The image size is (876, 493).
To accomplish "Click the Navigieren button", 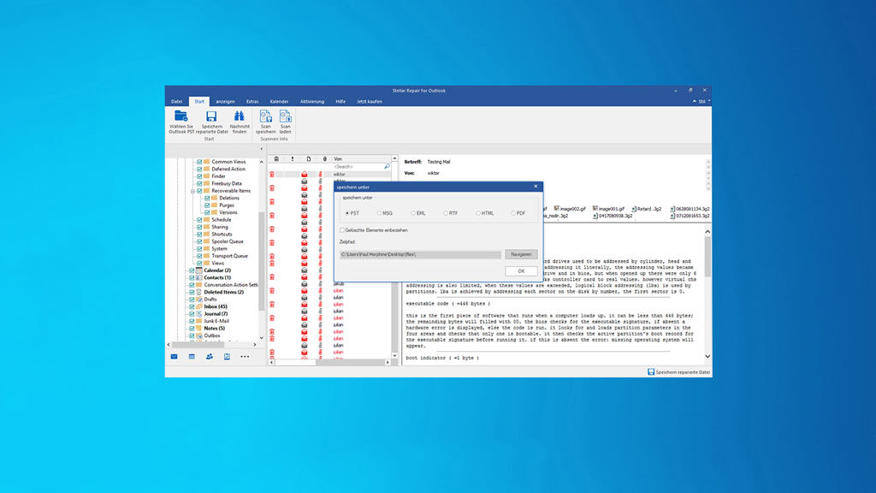I will point(521,254).
